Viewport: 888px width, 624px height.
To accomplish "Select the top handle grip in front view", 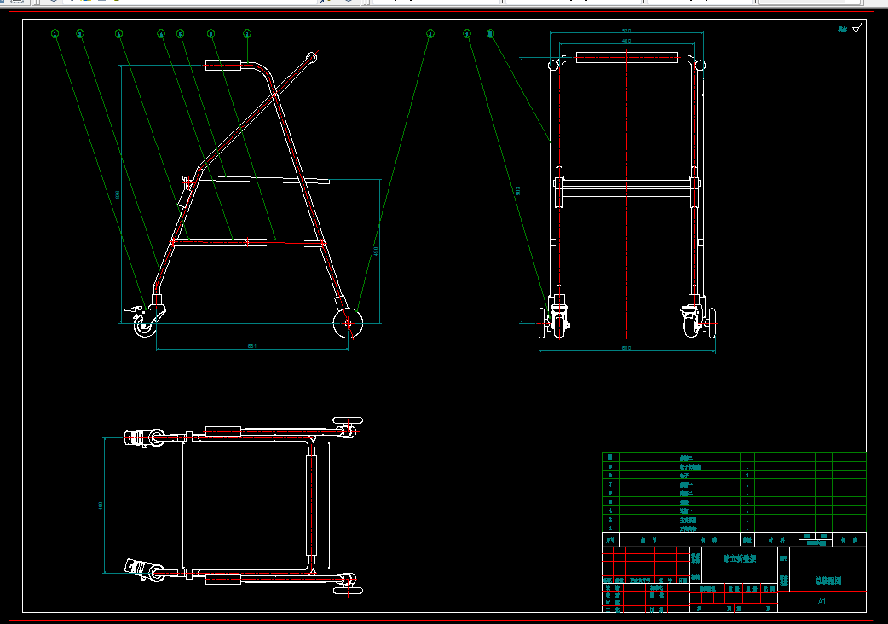I will coord(626,56).
